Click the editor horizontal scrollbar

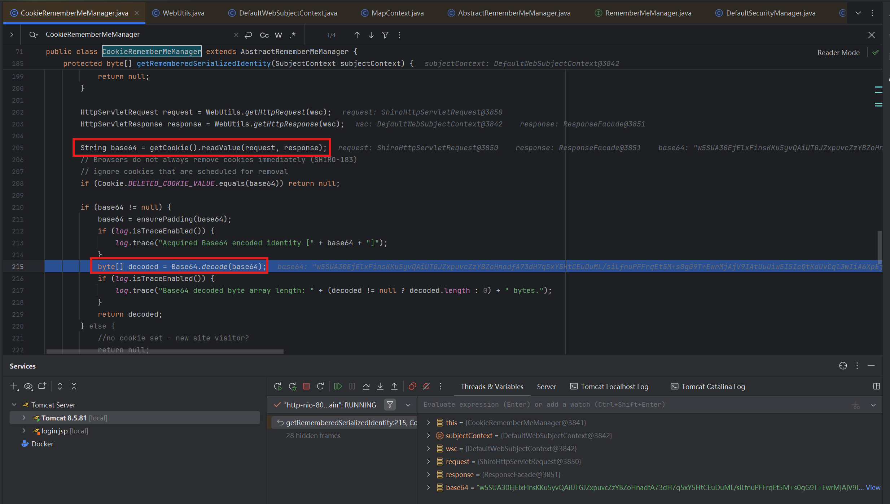click(165, 351)
